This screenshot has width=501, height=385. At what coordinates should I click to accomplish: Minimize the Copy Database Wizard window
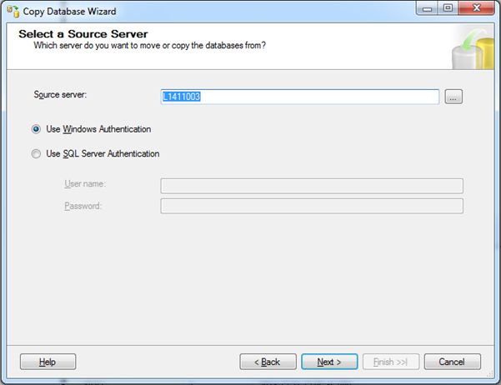coord(428,11)
